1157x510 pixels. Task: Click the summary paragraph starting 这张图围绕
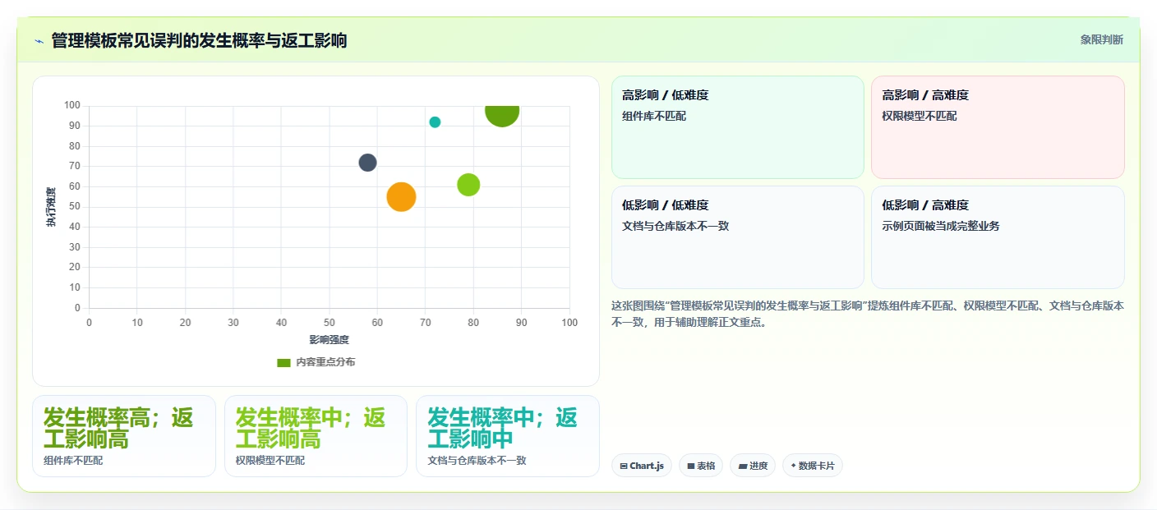click(x=868, y=314)
